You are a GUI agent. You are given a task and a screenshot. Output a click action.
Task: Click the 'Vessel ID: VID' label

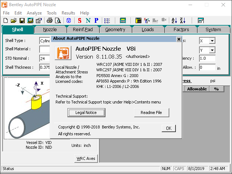coord(39,143)
